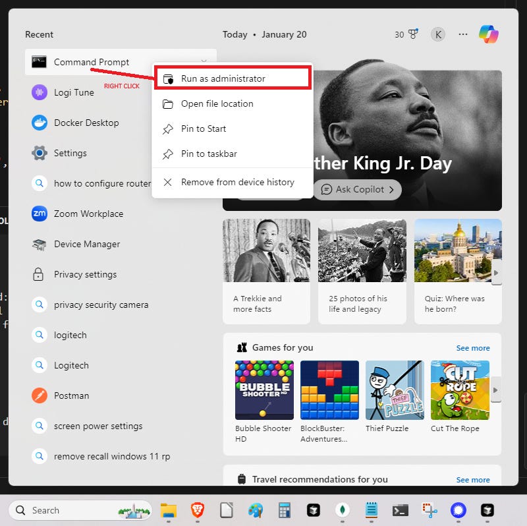Image resolution: width=527 pixels, height=526 pixels.
Task: Open the Copilot icon in the search panel
Action: 488,34
